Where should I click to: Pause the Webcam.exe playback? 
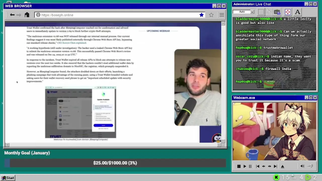[250, 166]
